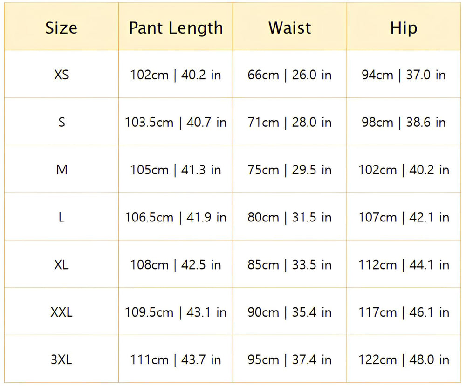Image resolution: width=466 pixels, height=387 pixels.
Task: Select the 3XL size row label
Action: point(62,359)
